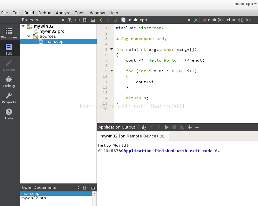Open the Build menu
Image resolution: width=258 pixels, height=206 pixels.
[x=29, y=13]
